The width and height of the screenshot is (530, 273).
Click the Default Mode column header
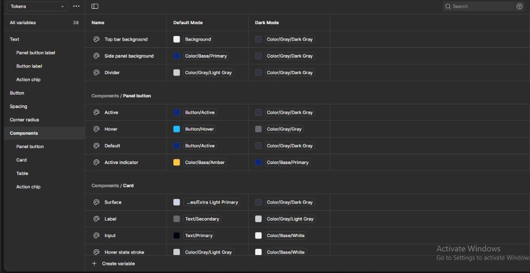(x=188, y=23)
